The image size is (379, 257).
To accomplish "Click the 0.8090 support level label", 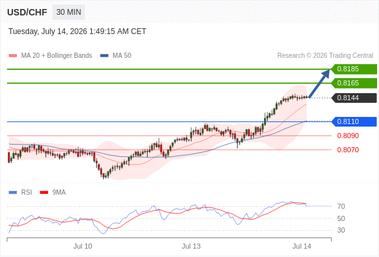I will [x=348, y=136].
